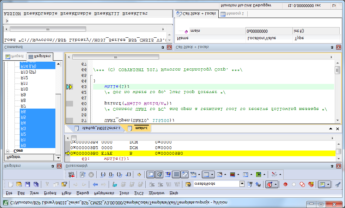
Task: Click the Navigate Backwards blue arrow
Action: click(95, 184)
